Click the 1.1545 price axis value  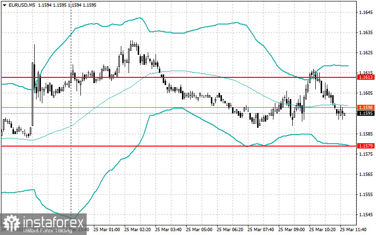[366, 215]
